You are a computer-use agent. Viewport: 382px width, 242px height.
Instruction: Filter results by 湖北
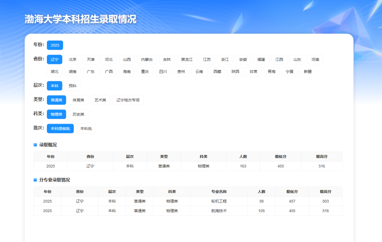pyautogui.click(x=54, y=72)
